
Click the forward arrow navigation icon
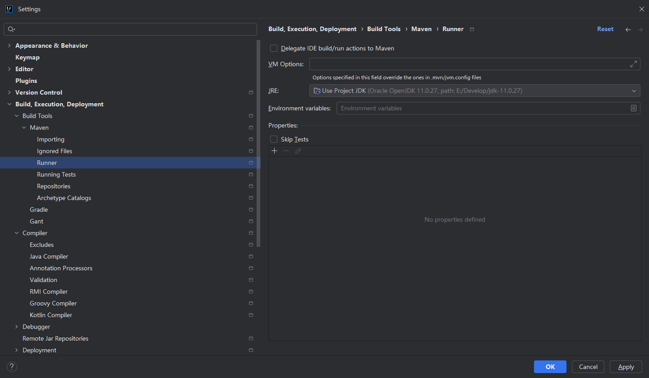coord(640,29)
